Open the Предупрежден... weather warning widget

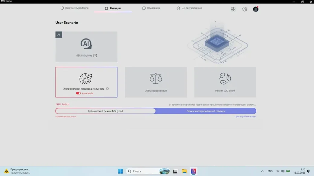pos(18,171)
